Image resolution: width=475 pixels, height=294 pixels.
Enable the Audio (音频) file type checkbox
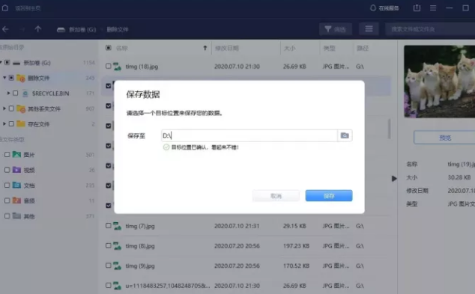coord(7,200)
